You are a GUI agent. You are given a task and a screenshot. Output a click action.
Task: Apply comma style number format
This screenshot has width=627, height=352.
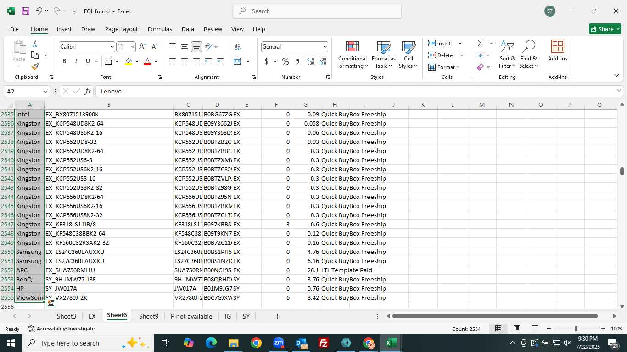coord(297,61)
